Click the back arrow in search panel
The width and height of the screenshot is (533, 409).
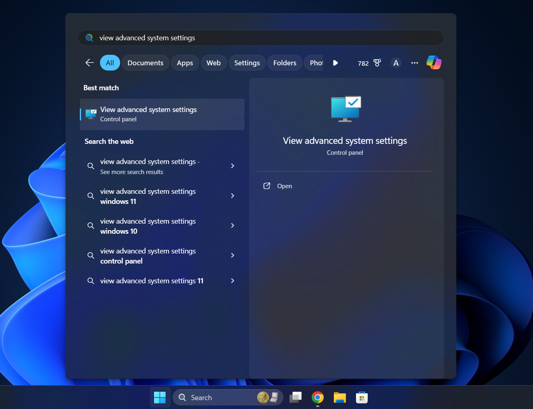pos(89,62)
